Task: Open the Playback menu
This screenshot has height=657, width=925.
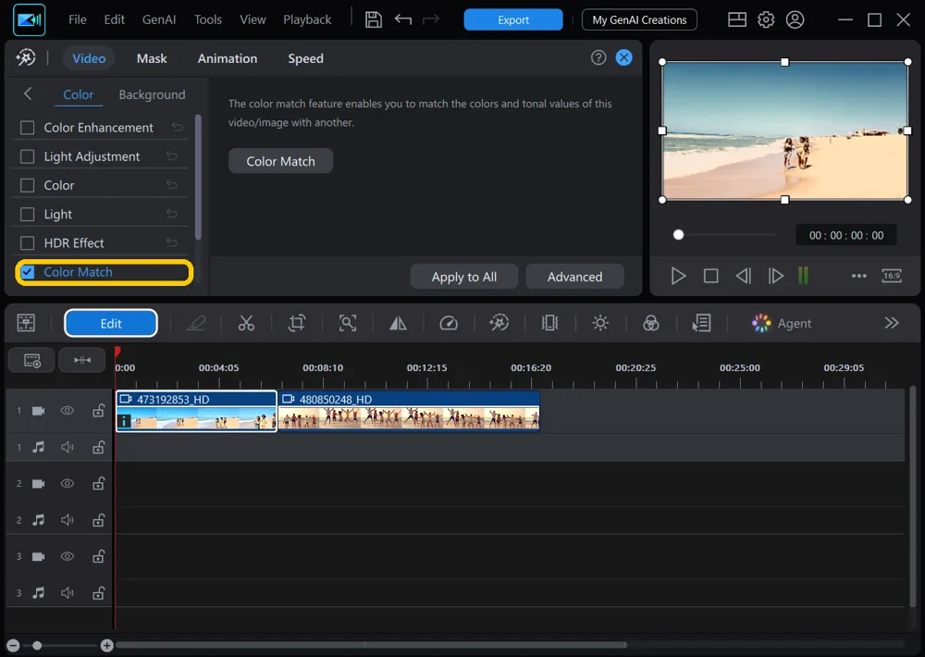Action: tap(307, 19)
